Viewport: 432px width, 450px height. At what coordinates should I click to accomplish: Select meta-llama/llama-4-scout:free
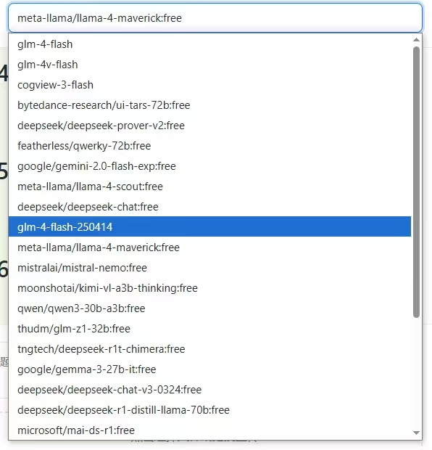tap(209, 187)
